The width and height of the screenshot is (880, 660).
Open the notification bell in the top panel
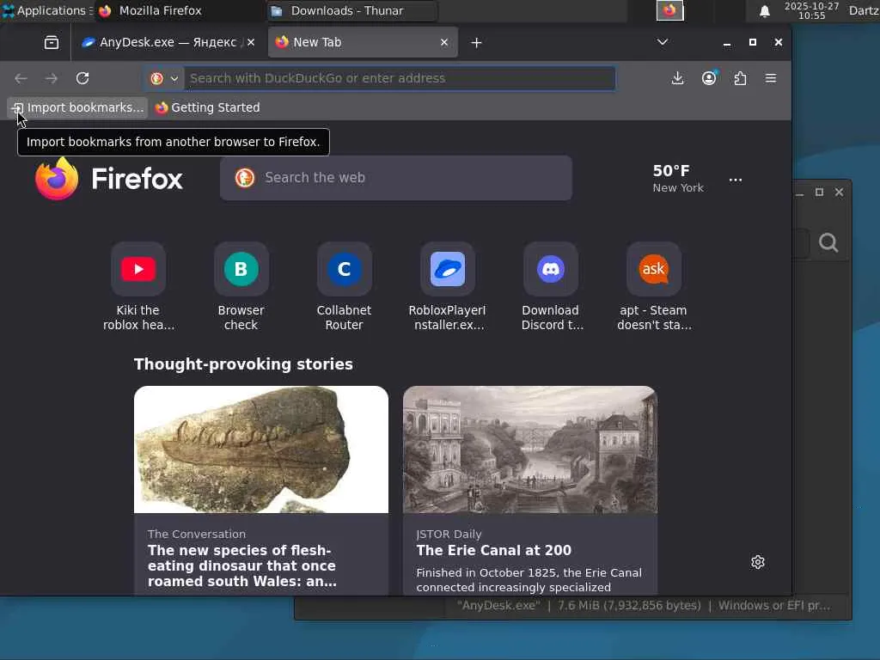(x=764, y=11)
